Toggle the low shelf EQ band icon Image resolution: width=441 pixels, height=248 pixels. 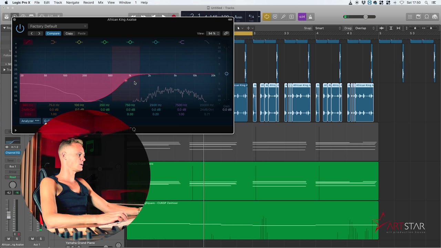click(53, 42)
